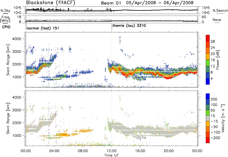This screenshot has height=157, width=228.
Task: Click the '08:00' time axis tick label
Action: click(83, 151)
